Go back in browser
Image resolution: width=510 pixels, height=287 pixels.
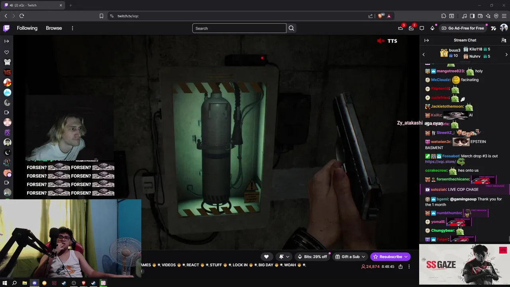pos(6,16)
